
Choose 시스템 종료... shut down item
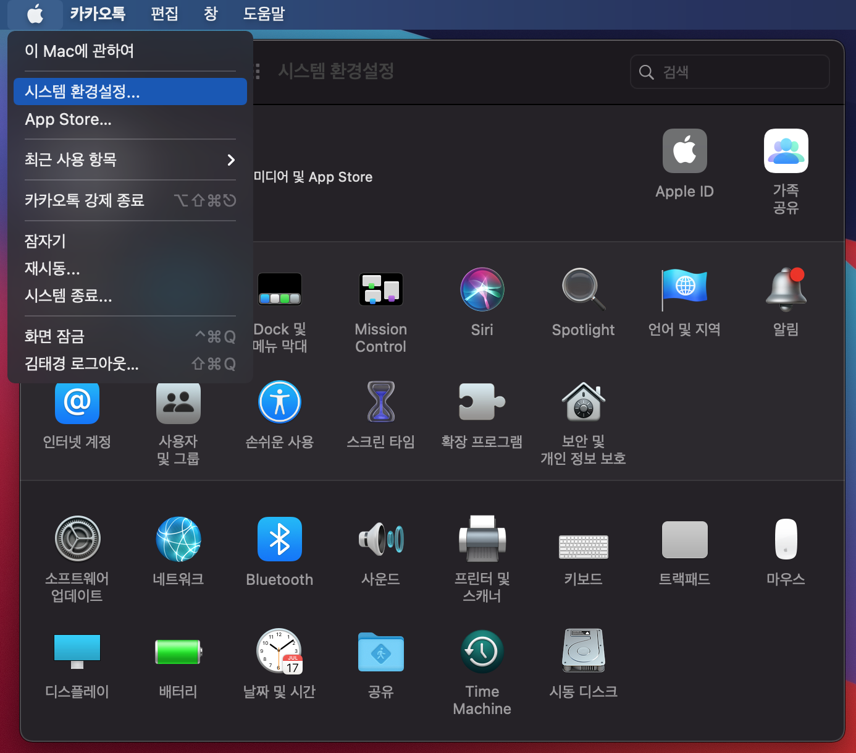(x=130, y=296)
